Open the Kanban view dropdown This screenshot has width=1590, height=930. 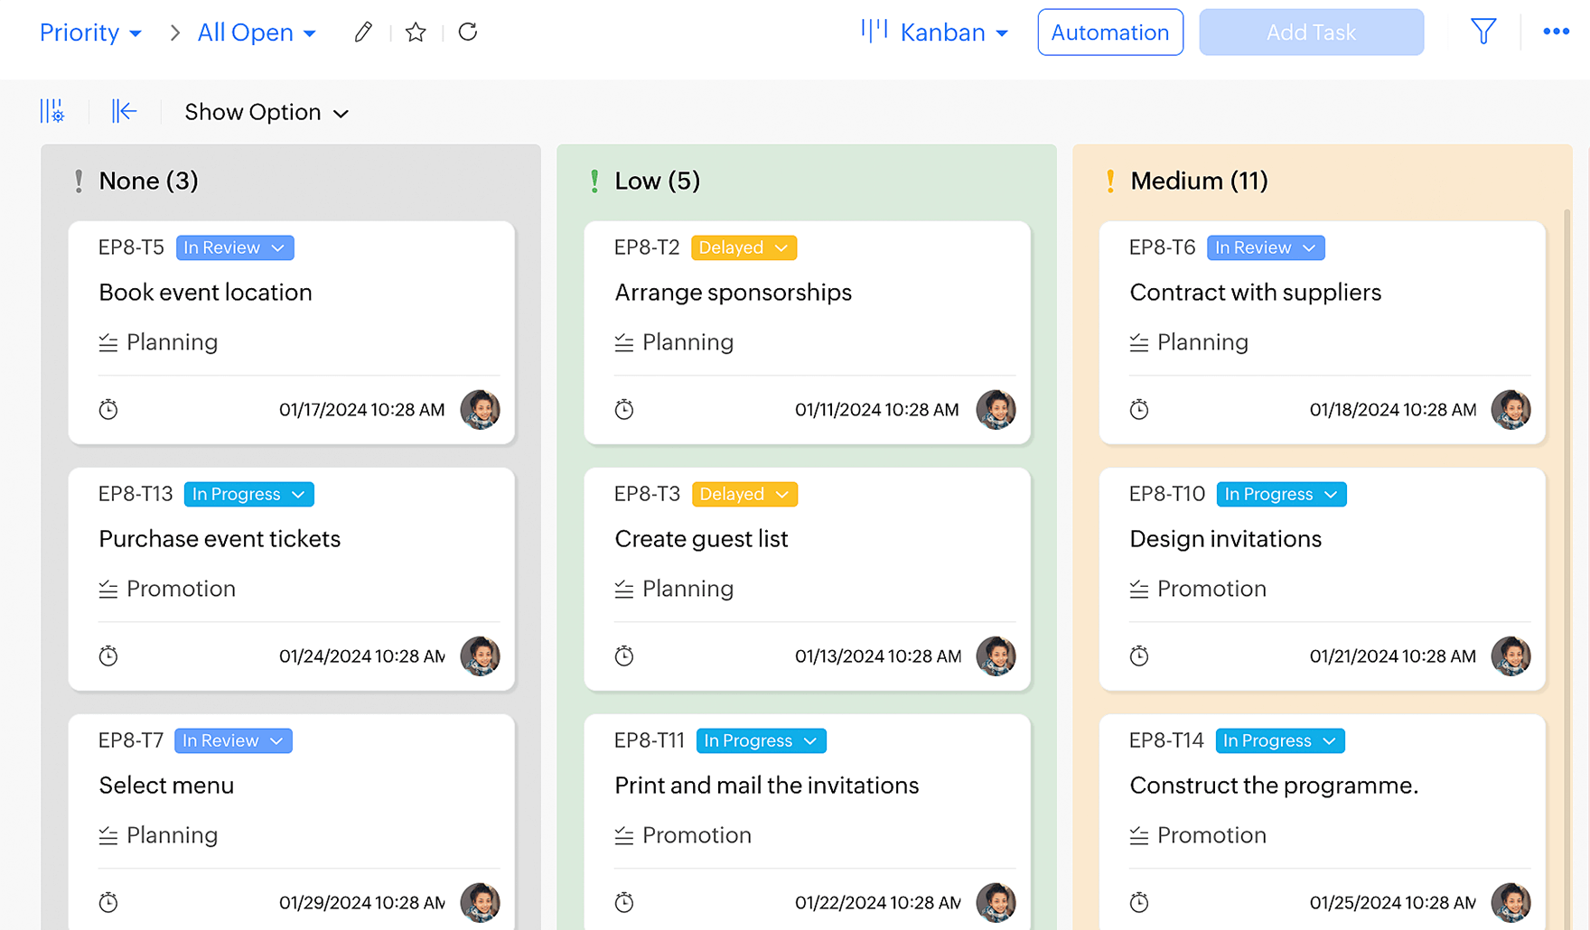tap(935, 33)
